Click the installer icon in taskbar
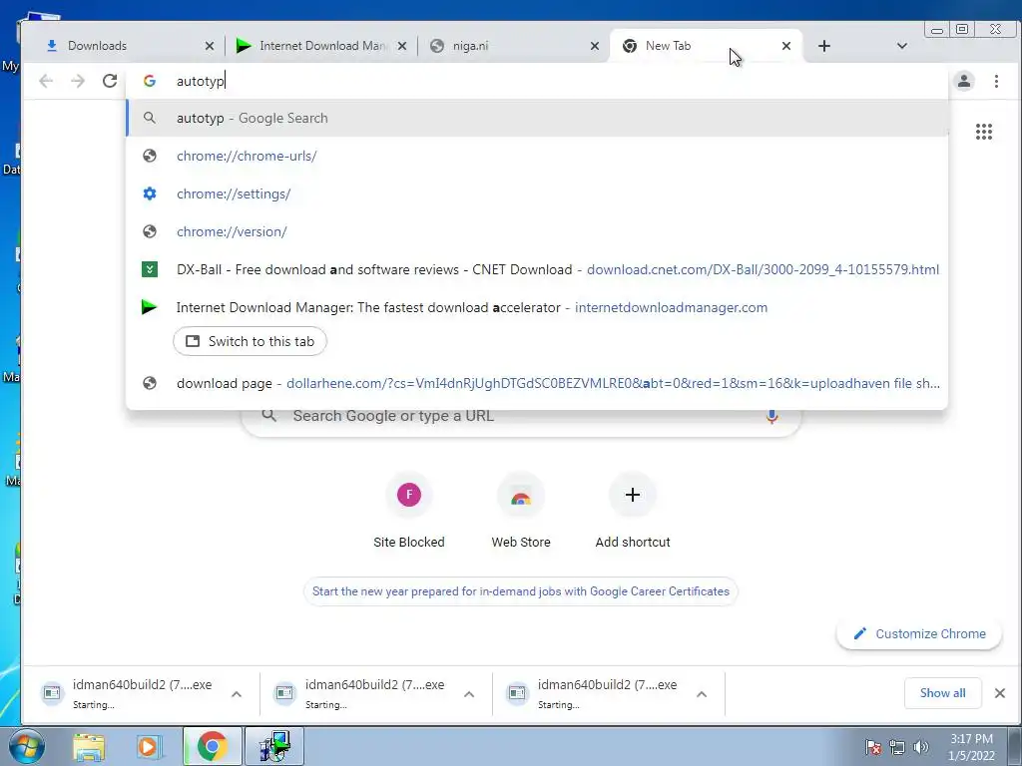The image size is (1022, 766). click(x=273, y=746)
